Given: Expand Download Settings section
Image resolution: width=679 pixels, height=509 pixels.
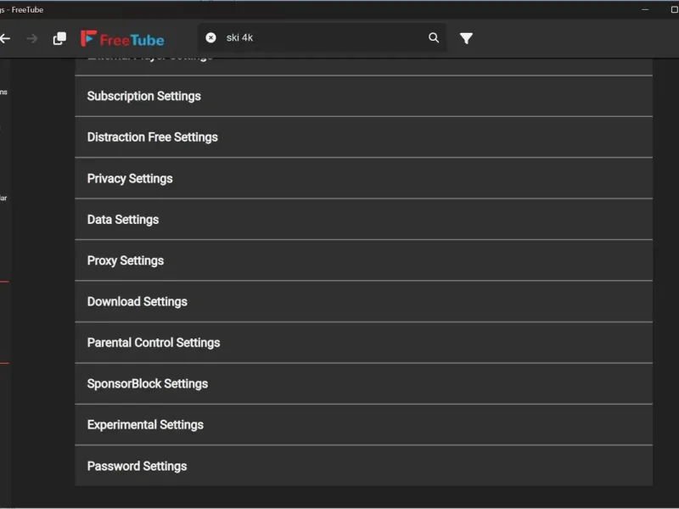Looking at the screenshot, I should tap(363, 301).
